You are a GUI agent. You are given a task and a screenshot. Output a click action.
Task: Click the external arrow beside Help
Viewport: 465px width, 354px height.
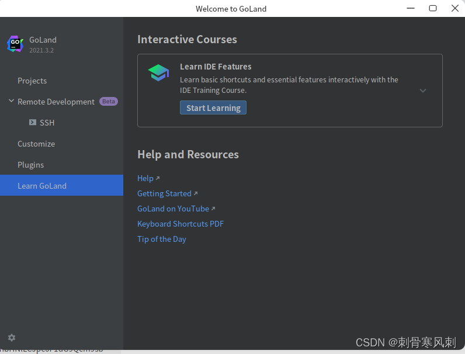158,178
